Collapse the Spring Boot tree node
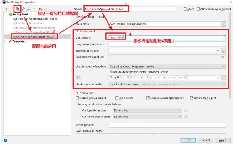Image resolution: width=233 pixels, height=144 pixels. click(x=5, y=14)
